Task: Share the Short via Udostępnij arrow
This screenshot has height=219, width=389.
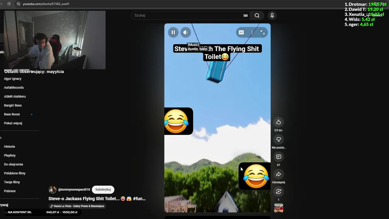Action: tap(278, 174)
